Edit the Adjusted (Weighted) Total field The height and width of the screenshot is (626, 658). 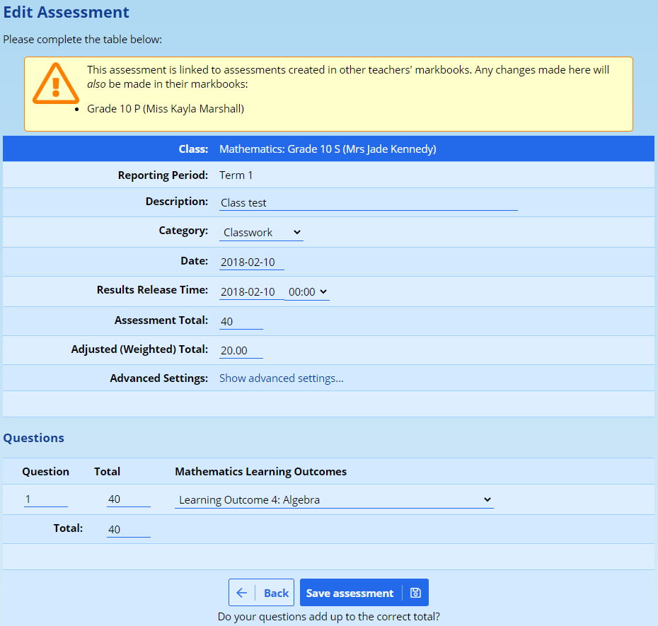[241, 351]
